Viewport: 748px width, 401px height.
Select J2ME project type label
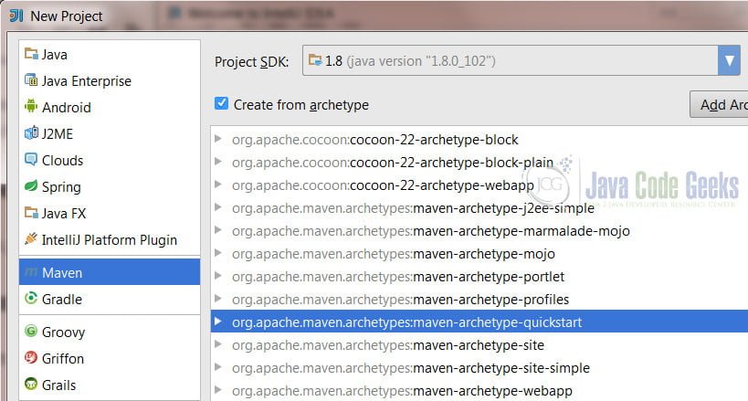tap(58, 133)
